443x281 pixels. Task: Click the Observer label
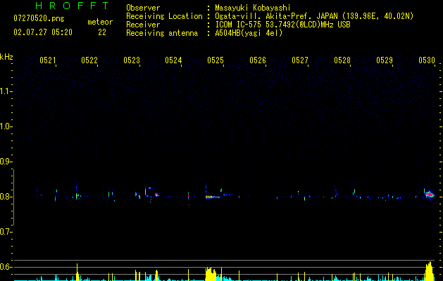tap(143, 8)
